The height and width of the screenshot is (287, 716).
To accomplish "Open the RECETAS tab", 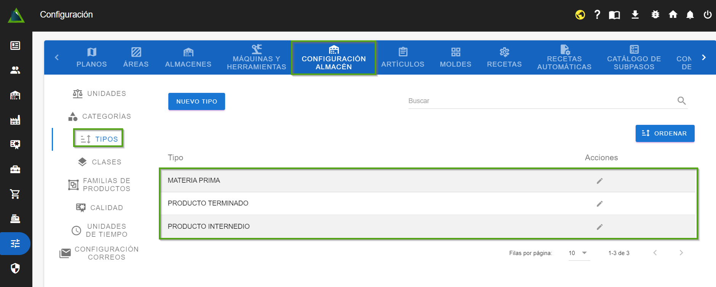I will (x=504, y=57).
